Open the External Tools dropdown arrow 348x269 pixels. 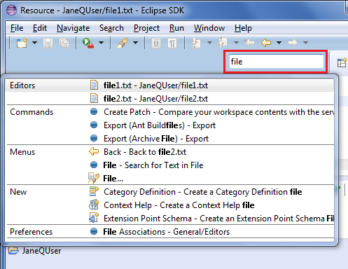[x=101, y=43]
